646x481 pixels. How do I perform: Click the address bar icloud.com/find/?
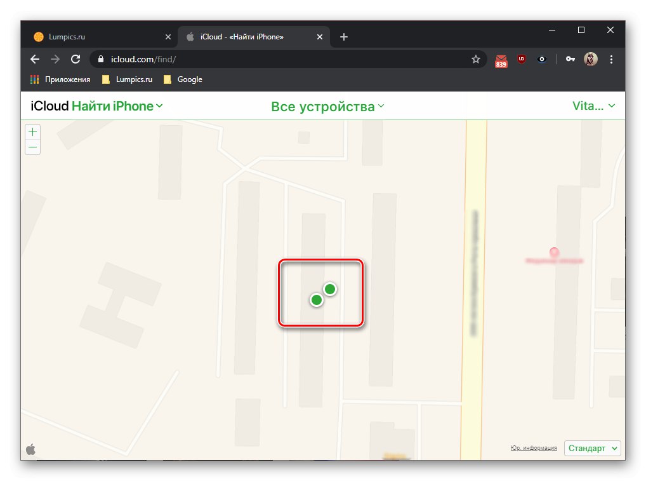288,59
